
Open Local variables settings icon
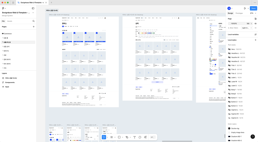[255, 35]
